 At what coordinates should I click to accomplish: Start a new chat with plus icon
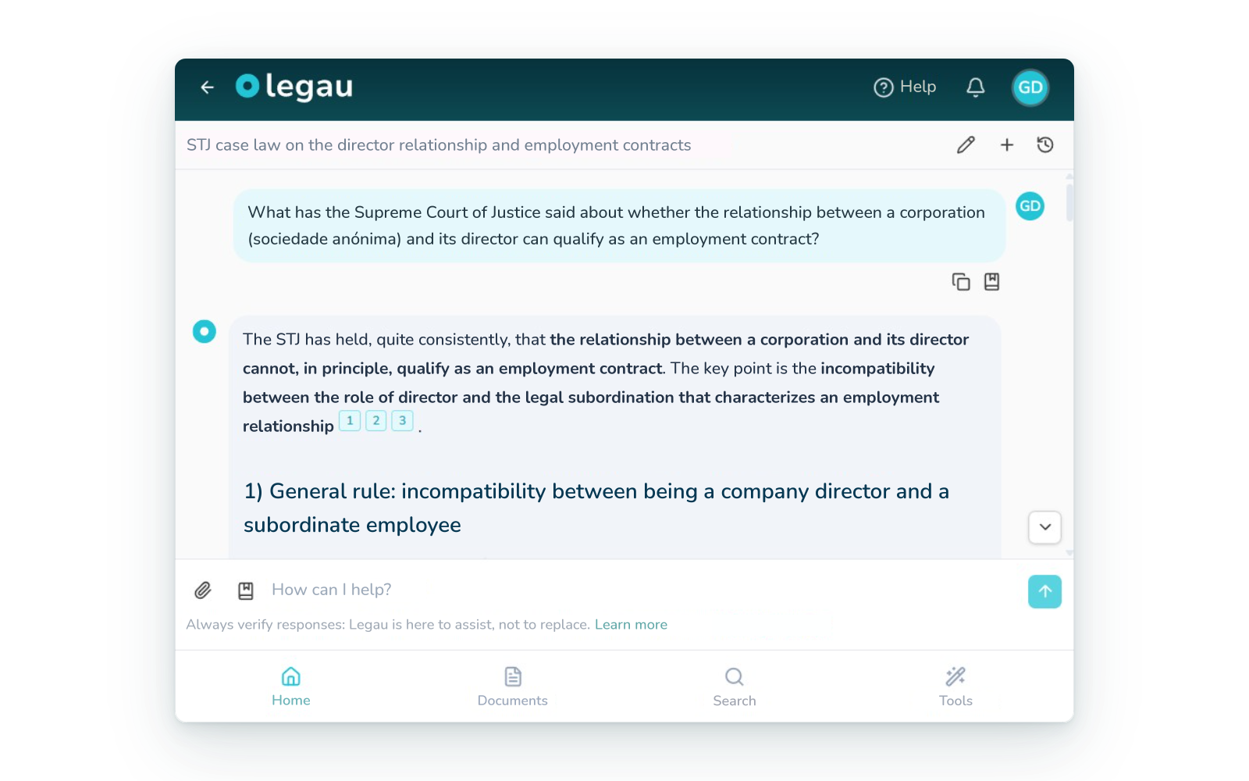point(1007,144)
